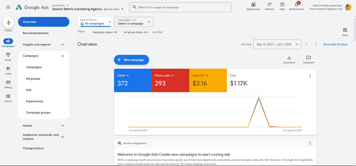Click the Google Ads logo

[32, 7]
